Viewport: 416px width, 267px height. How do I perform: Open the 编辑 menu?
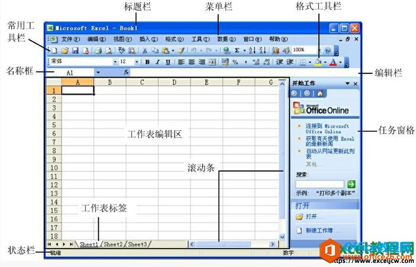tap(96, 39)
